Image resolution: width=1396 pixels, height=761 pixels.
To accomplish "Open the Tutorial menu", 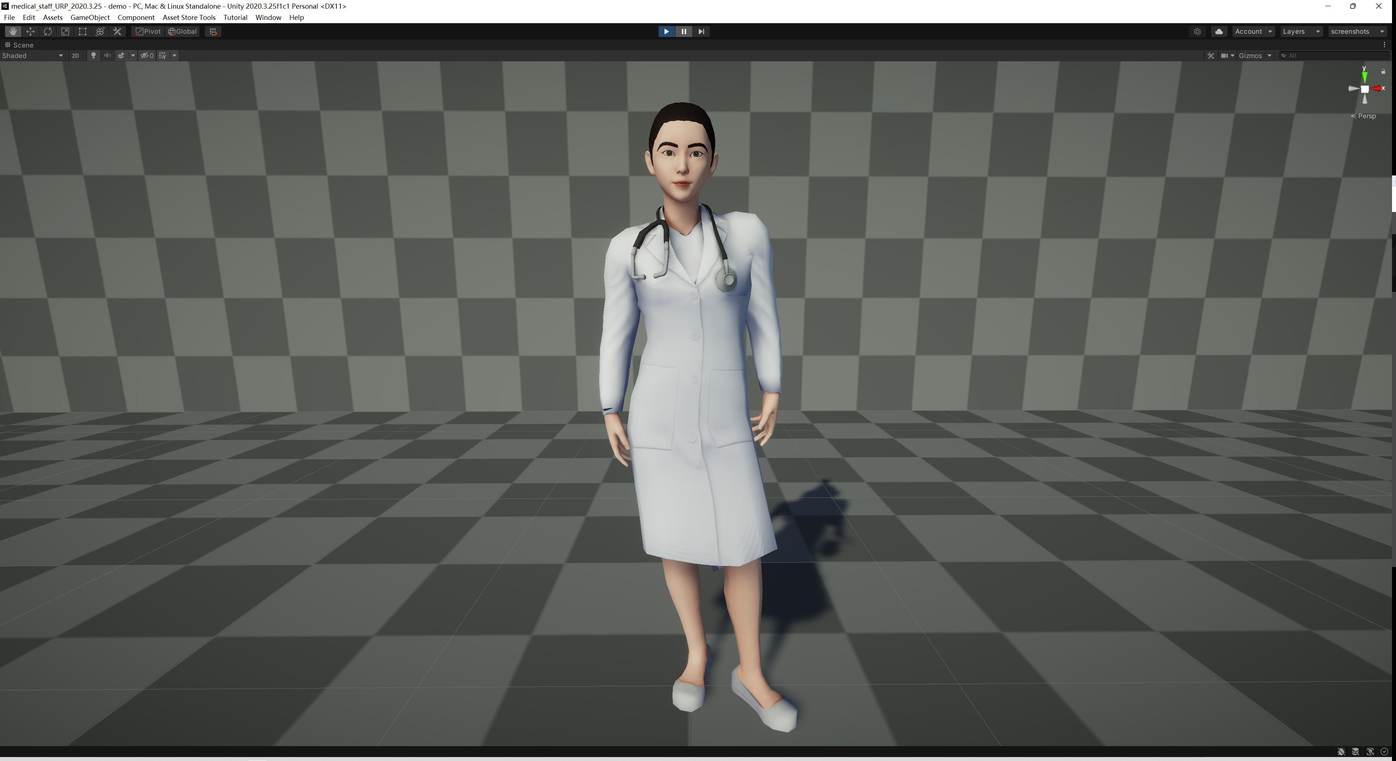I will [x=235, y=17].
